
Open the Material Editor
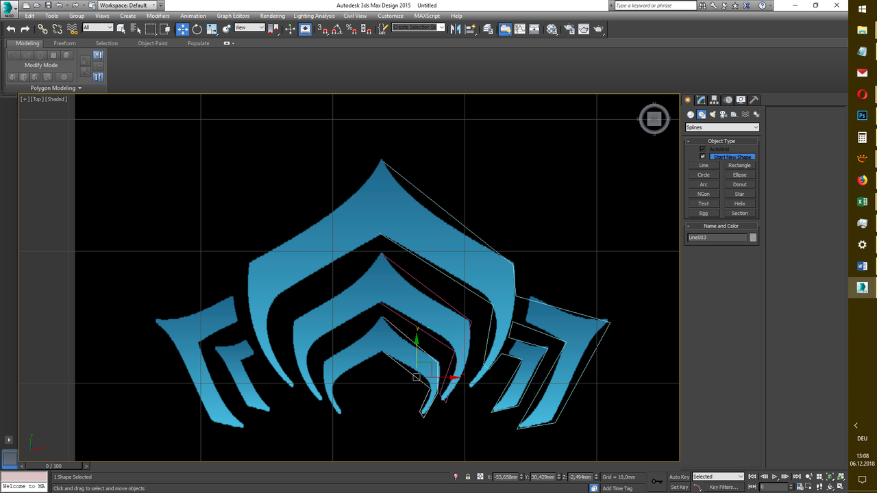[552, 29]
